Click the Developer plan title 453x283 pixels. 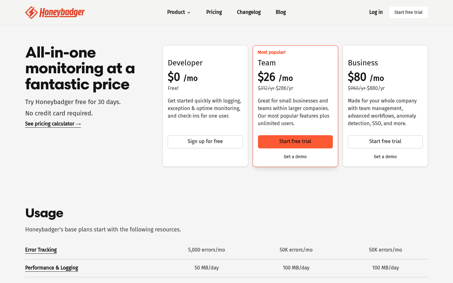coord(185,63)
